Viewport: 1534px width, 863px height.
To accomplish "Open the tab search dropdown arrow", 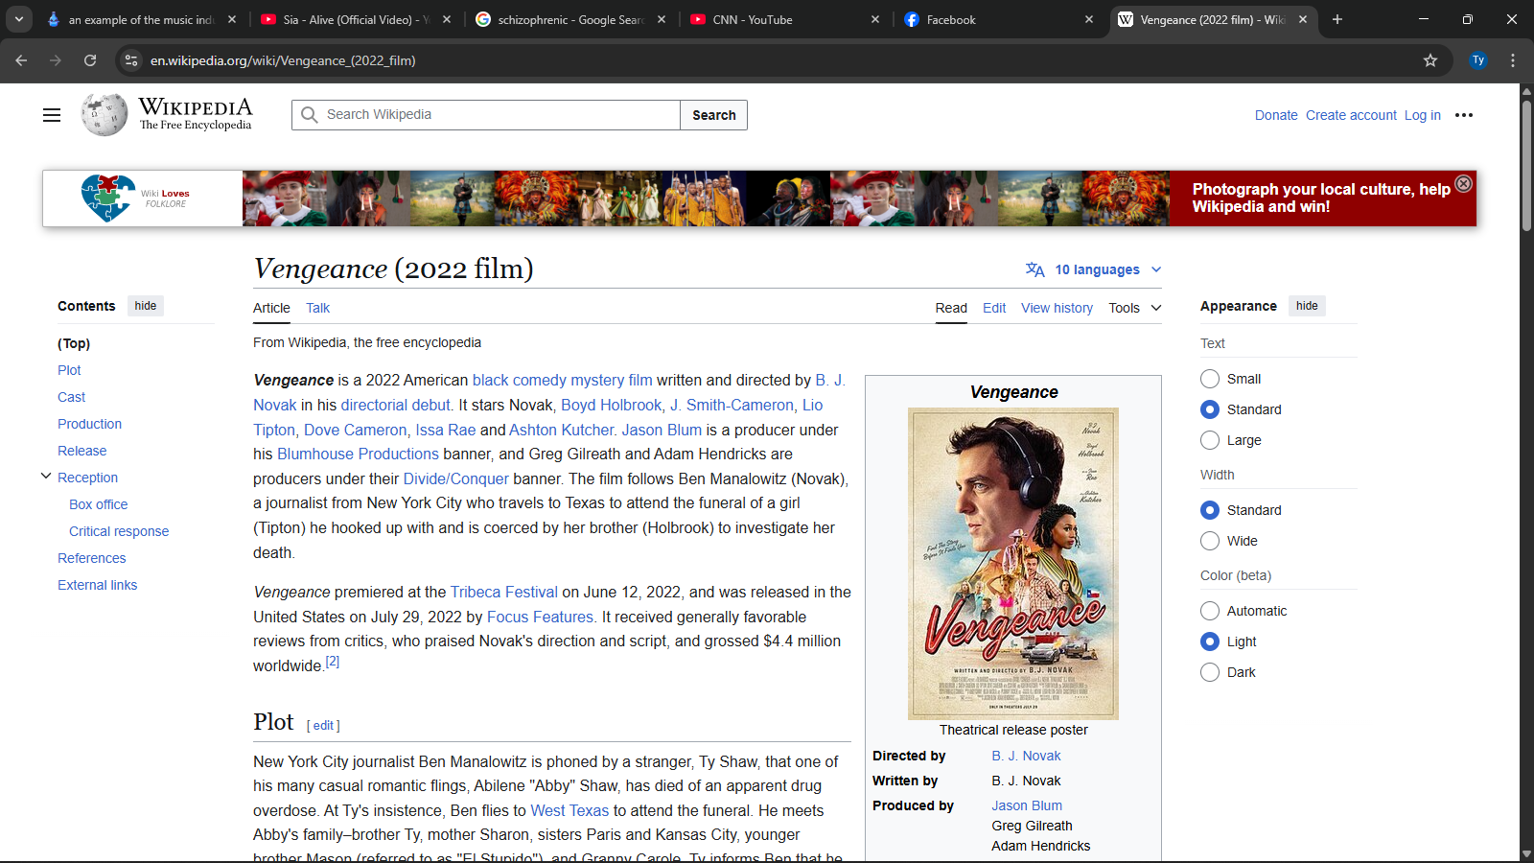I will [18, 19].
